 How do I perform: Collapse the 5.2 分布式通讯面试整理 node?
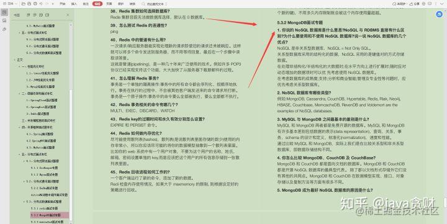(24, 181)
